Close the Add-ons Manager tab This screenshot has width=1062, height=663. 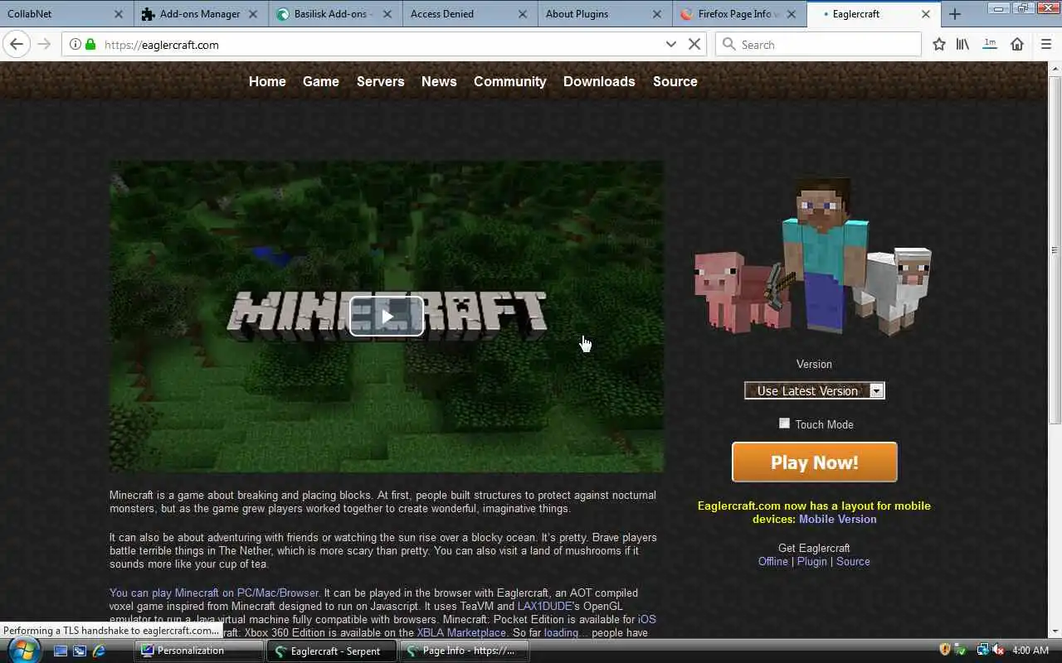coord(253,14)
